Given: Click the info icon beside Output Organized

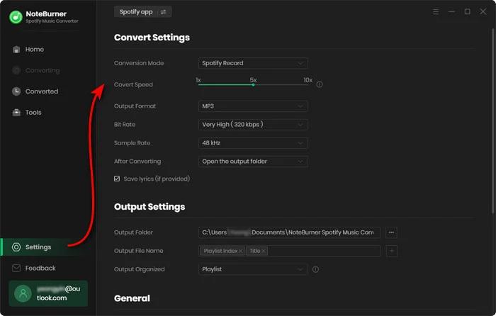Looking at the screenshot, I should click(316, 269).
